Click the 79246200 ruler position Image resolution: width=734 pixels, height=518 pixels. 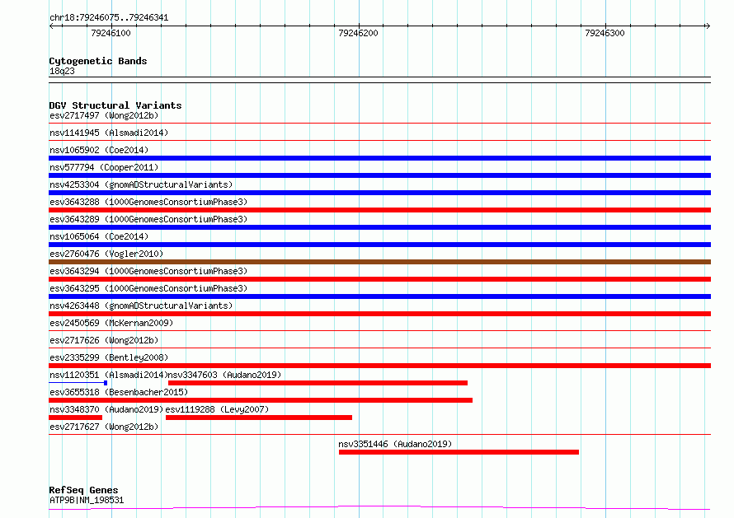coord(358,33)
